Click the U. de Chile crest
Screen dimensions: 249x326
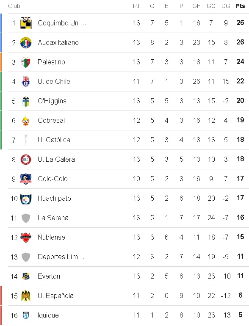(x=26, y=81)
